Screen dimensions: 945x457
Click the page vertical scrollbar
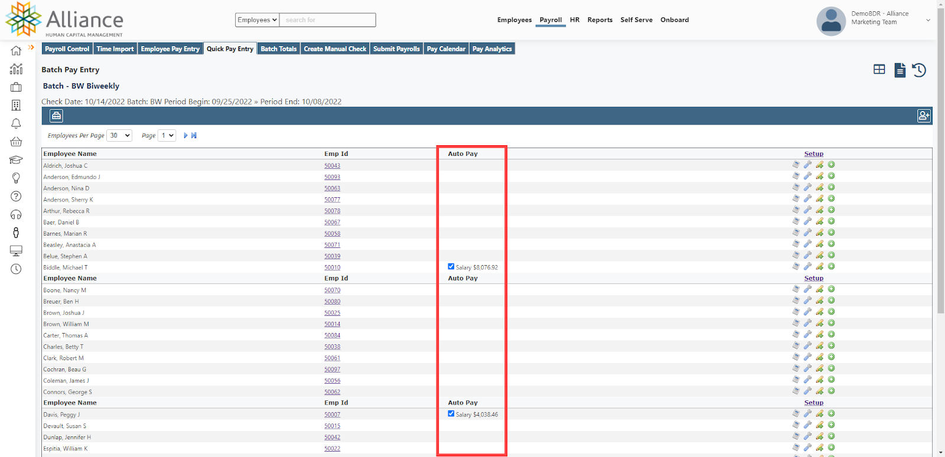click(941, 159)
